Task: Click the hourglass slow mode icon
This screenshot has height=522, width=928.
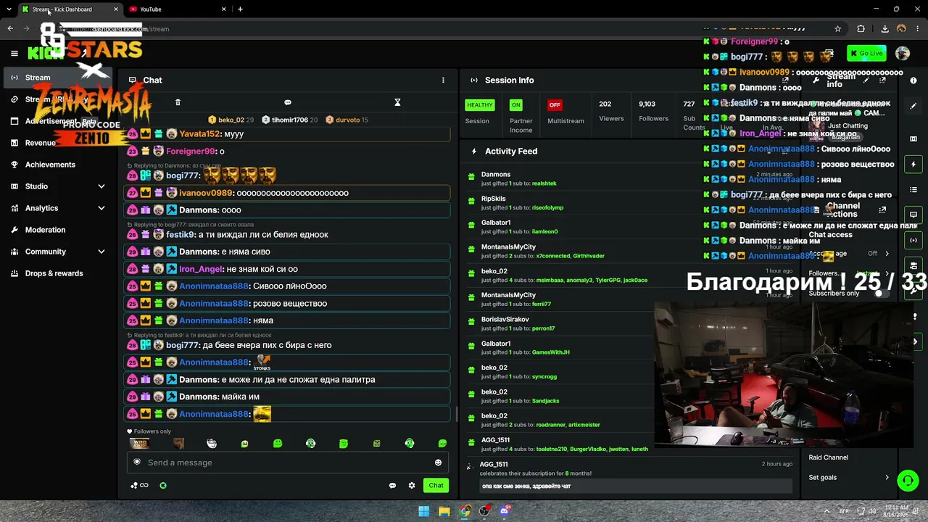Action: [397, 102]
